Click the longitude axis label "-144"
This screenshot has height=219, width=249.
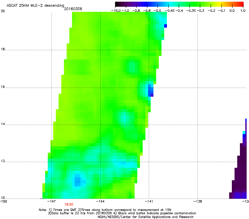click(x=100, y=201)
